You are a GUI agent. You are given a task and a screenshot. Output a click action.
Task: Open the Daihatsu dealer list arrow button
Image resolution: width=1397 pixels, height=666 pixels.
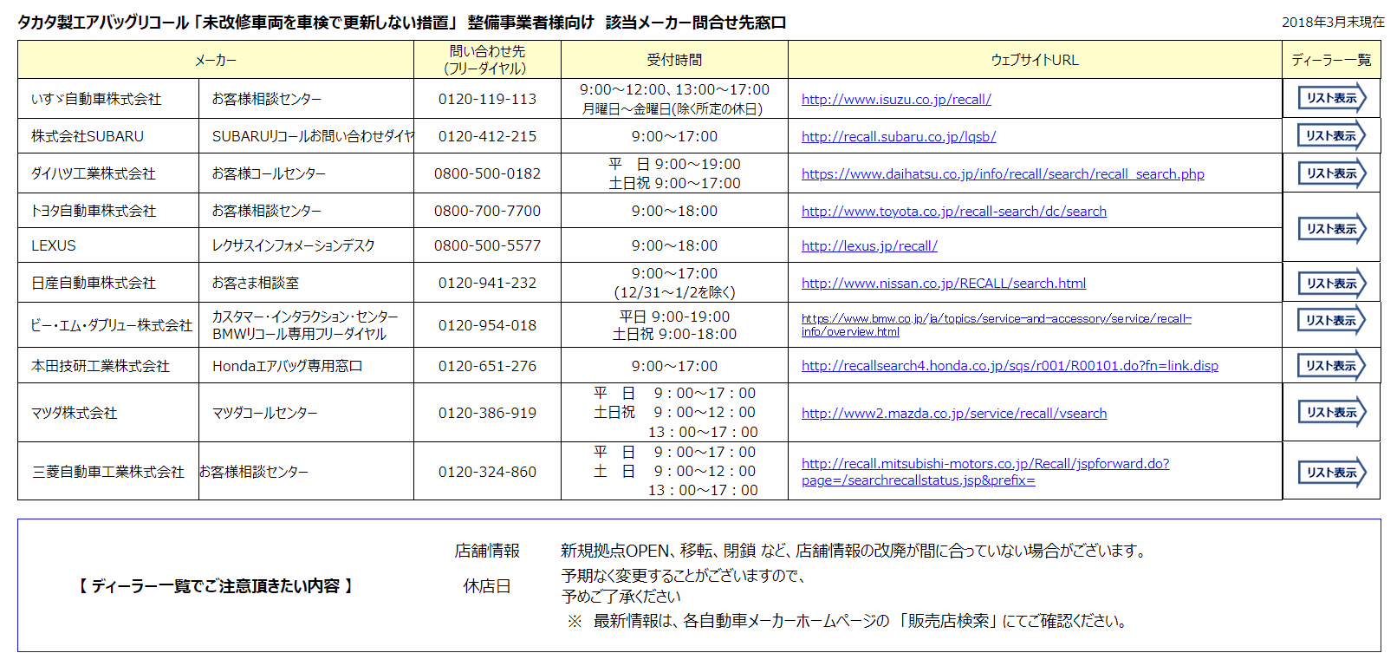[1332, 173]
